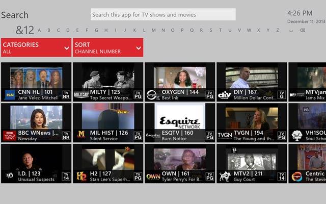Click the TV shows and movies search field

[163, 15]
